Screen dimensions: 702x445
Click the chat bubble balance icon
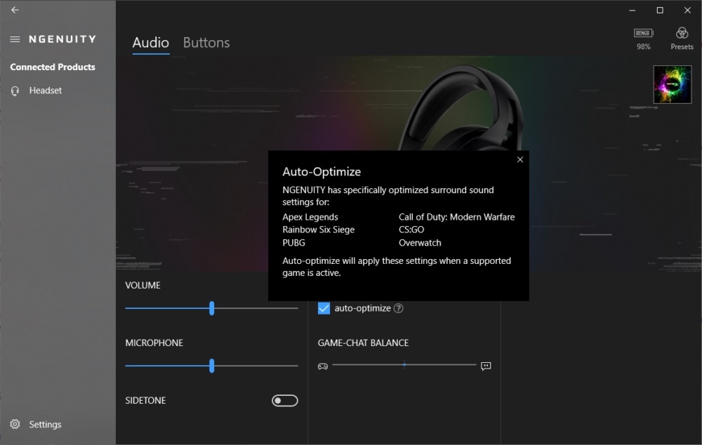coord(486,366)
